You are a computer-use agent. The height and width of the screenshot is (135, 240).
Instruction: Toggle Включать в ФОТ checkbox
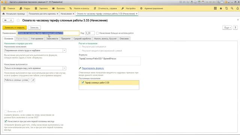pyautogui.click(x=6, y=111)
